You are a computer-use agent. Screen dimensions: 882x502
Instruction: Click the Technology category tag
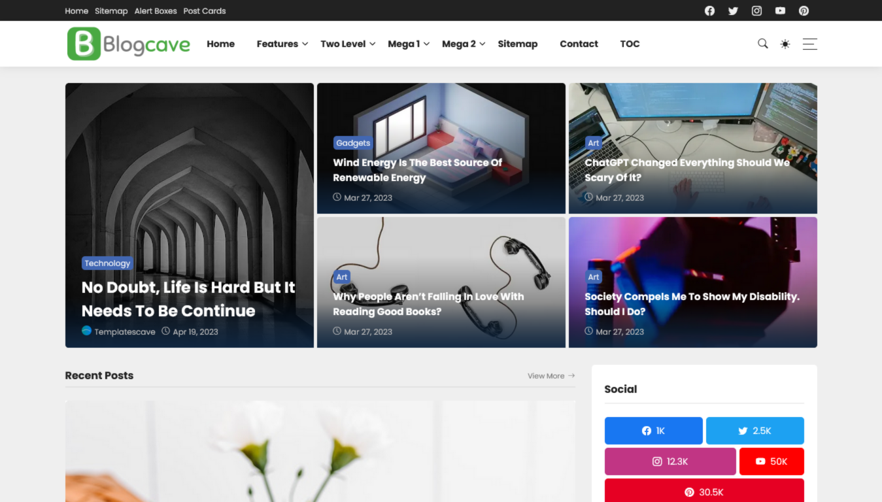point(107,263)
